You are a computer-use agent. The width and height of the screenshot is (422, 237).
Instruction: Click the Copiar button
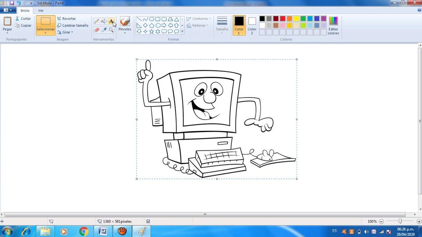coord(23,25)
